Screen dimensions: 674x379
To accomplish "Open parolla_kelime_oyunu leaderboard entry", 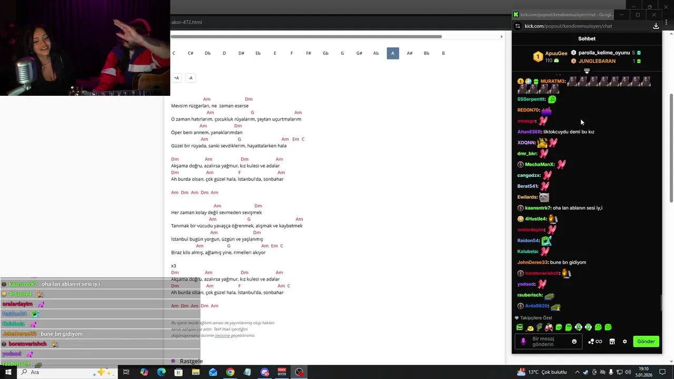I will pos(606,53).
